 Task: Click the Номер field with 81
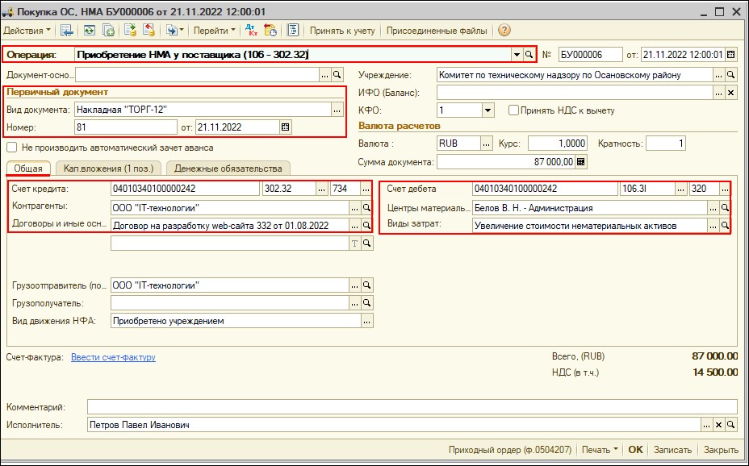point(126,127)
